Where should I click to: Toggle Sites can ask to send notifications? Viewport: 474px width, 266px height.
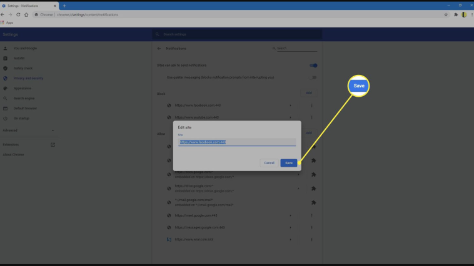pyautogui.click(x=313, y=65)
